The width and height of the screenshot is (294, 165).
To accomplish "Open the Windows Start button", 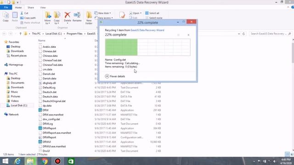I will coord(5,161).
